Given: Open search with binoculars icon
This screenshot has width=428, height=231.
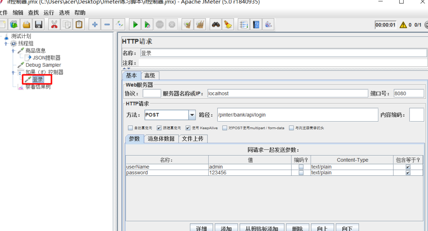Looking at the screenshot, I should 216,25.
